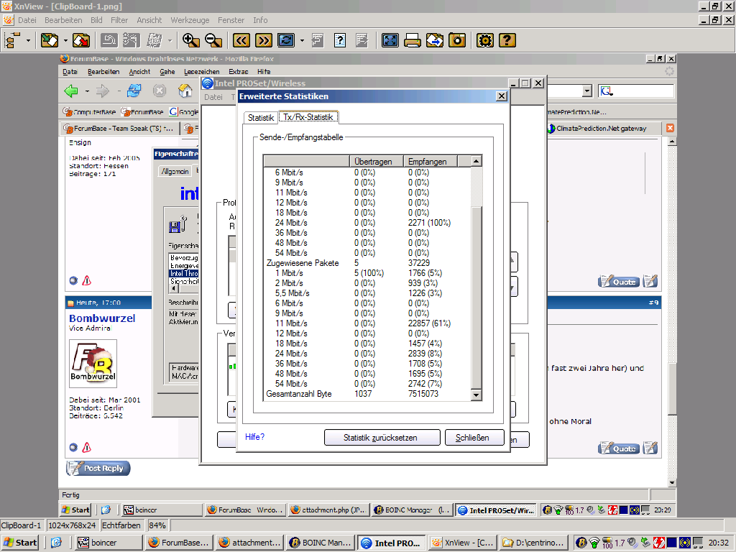Open the Werkzeuge menu
Image resolution: width=736 pixels, height=552 pixels.
(x=190, y=20)
